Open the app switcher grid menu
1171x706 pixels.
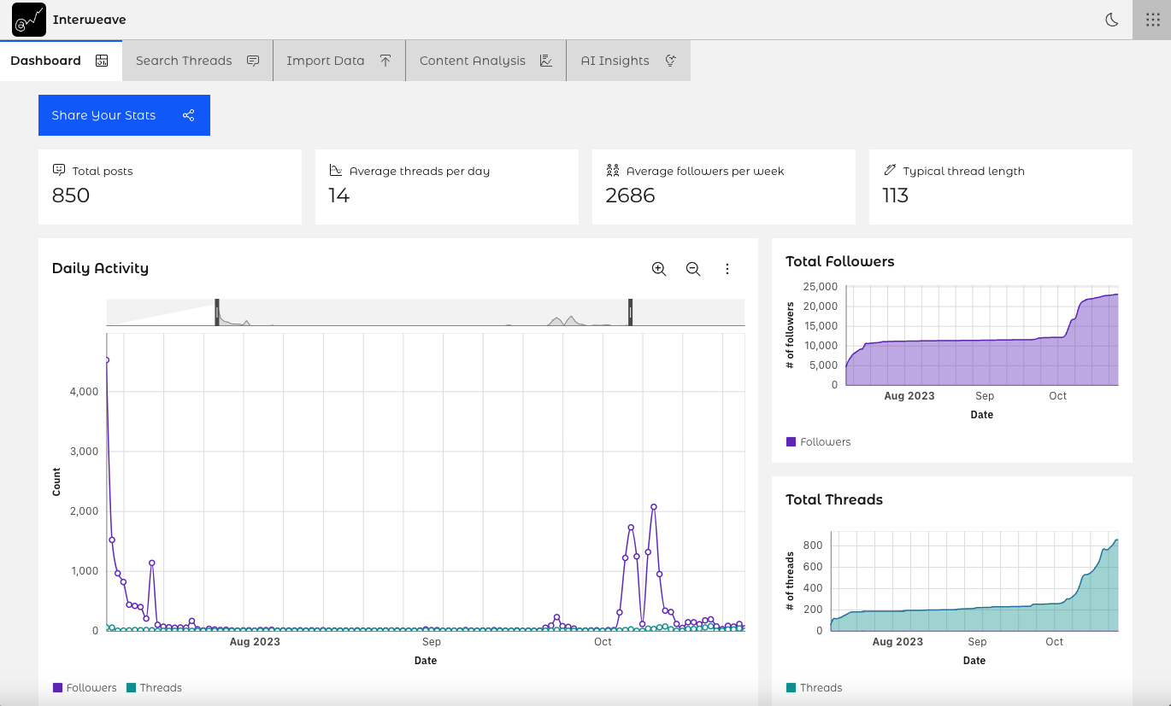(x=1151, y=20)
